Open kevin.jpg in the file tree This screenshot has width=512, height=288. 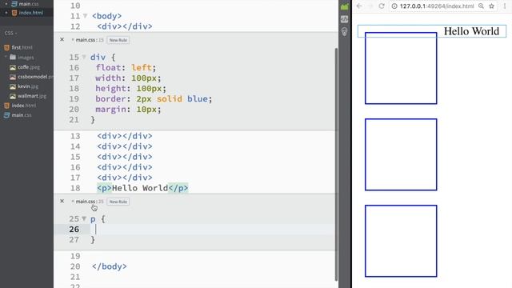28,86
